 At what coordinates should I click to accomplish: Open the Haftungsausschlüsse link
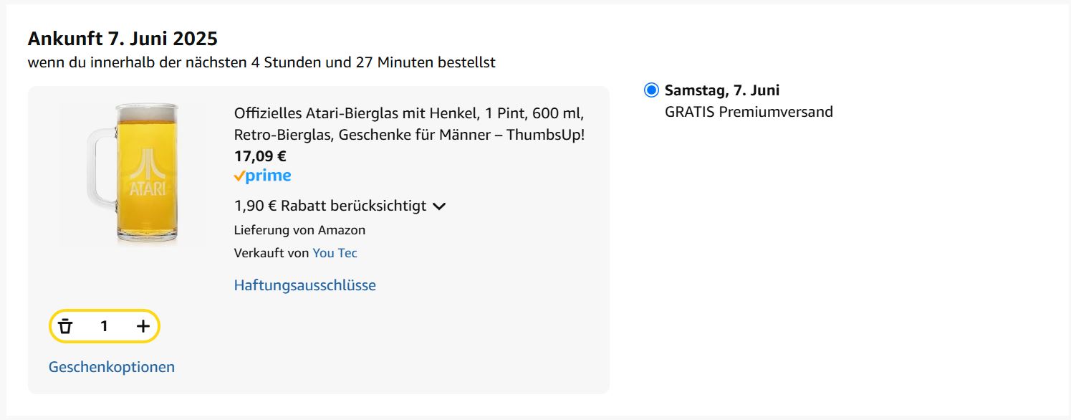[x=304, y=285]
